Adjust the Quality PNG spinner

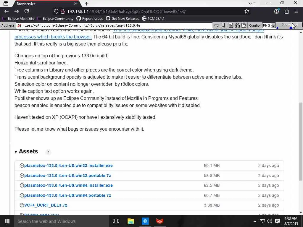[273, 25]
